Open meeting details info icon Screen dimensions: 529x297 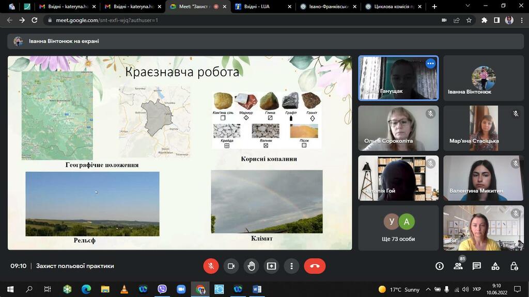(439, 267)
